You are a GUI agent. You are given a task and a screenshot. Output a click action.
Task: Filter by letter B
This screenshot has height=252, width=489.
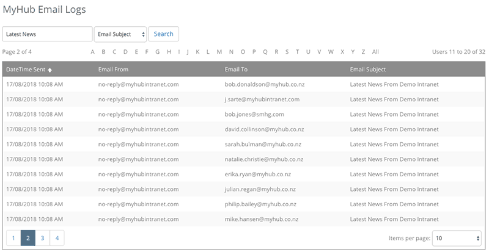[103, 52]
